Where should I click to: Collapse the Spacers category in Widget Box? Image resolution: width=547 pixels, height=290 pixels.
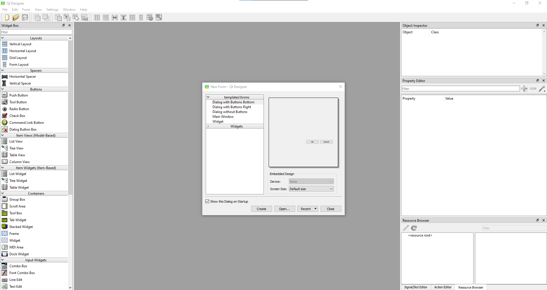[3, 70]
